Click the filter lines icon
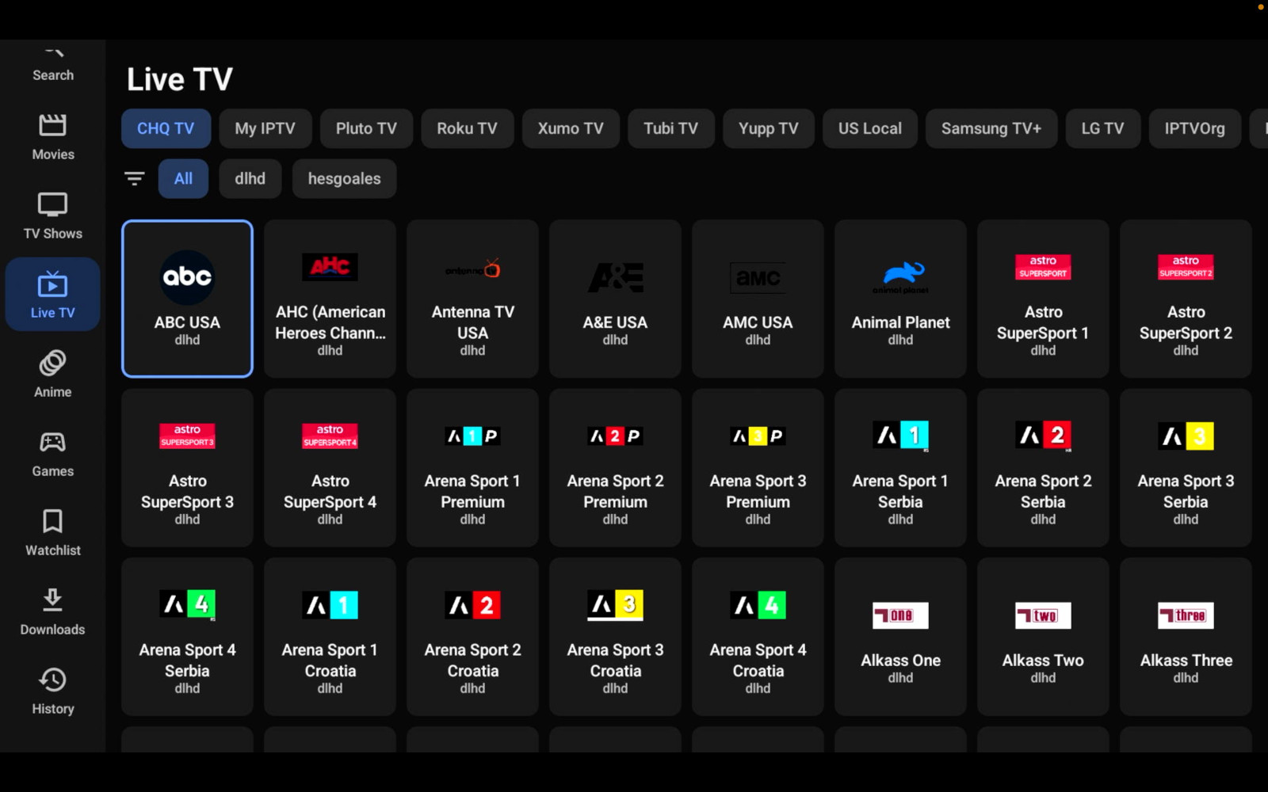1268x792 pixels. click(x=135, y=179)
